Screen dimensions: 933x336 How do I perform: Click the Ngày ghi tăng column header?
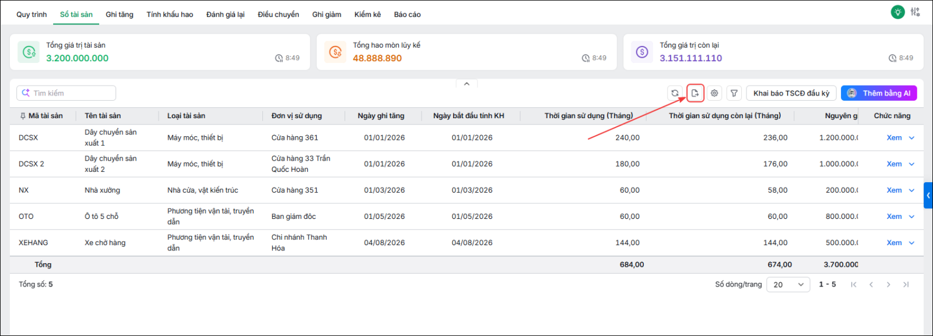[x=381, y=116]
